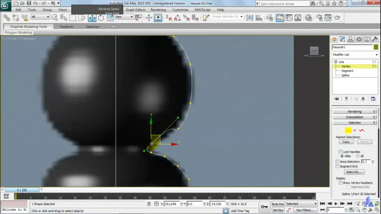This screenshot has width=381, height=214.
Task: Enable the Segment End checkbox
Action: (x=337, y=166)
